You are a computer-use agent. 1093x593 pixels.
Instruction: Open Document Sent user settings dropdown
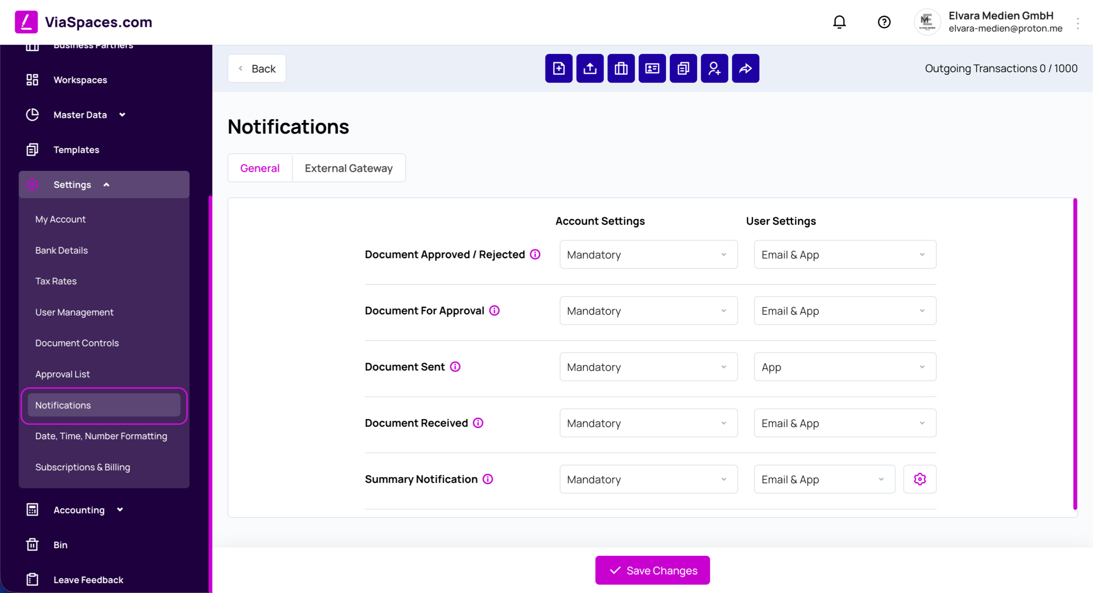pos(845,367)
